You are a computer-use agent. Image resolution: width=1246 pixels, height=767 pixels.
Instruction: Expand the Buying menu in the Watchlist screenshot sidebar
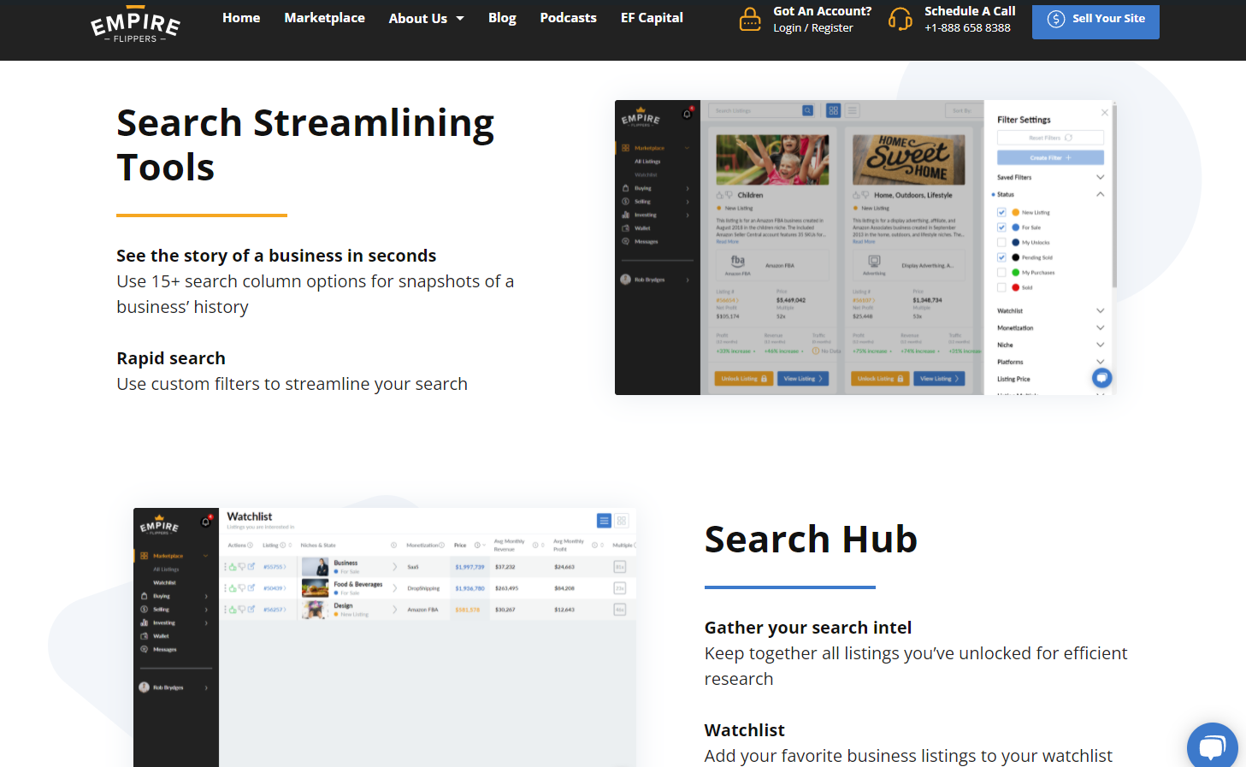[206, 596]
